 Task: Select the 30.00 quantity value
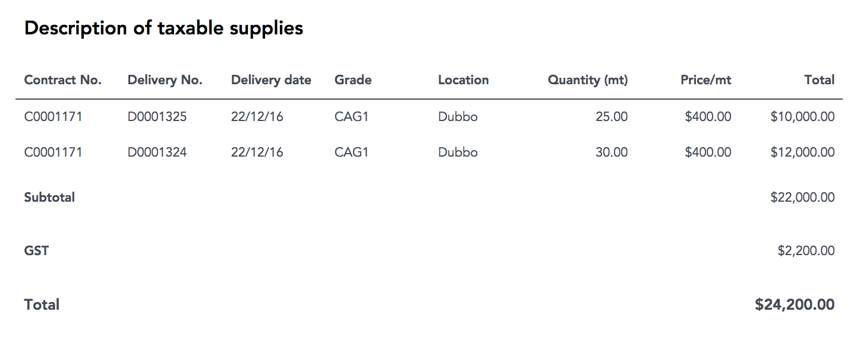[612, 152]
